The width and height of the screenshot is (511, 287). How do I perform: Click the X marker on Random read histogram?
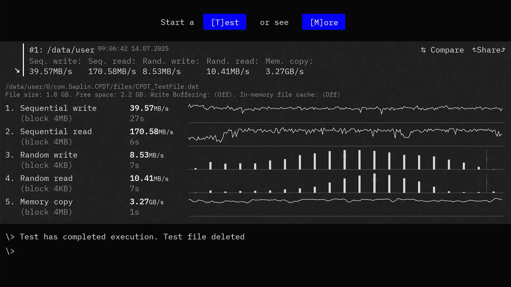(374, 179)
